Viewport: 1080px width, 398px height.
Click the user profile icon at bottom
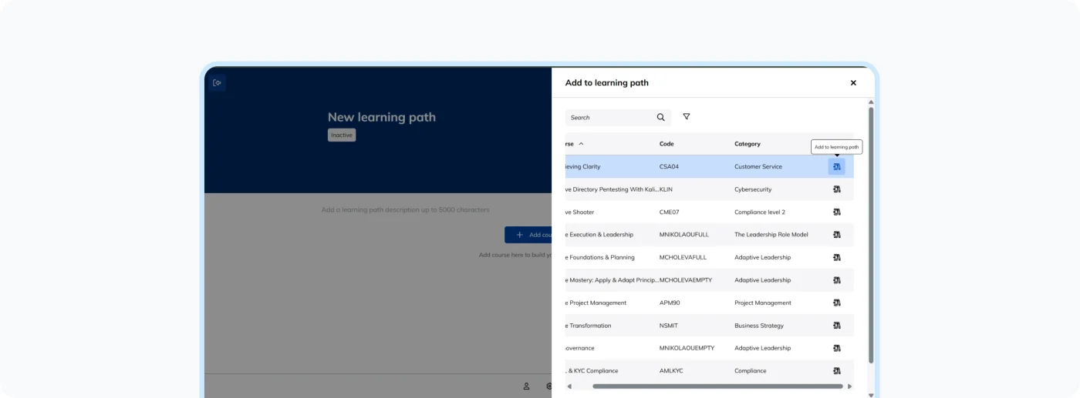pos(526,386)
